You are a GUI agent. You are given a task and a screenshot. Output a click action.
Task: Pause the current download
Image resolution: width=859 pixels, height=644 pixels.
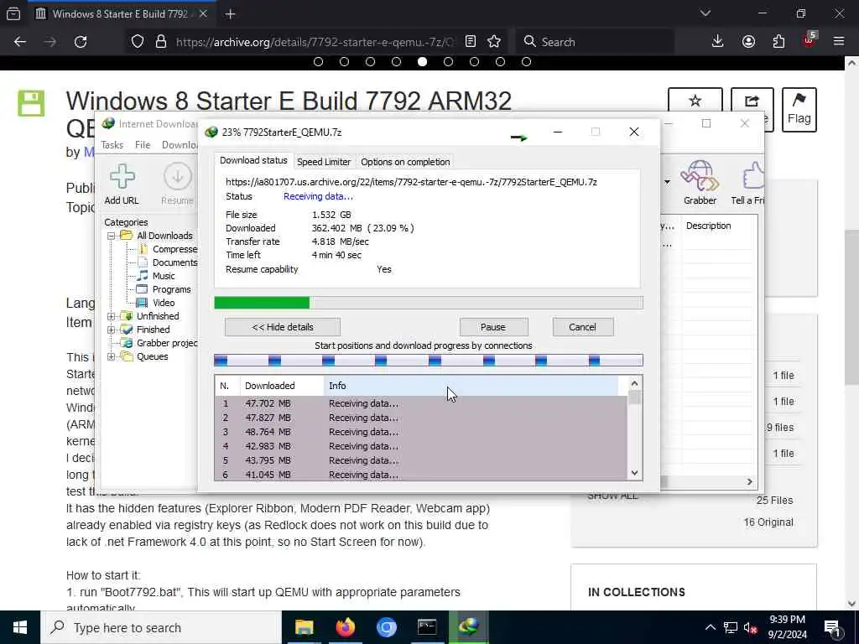(x=493, y=328)
